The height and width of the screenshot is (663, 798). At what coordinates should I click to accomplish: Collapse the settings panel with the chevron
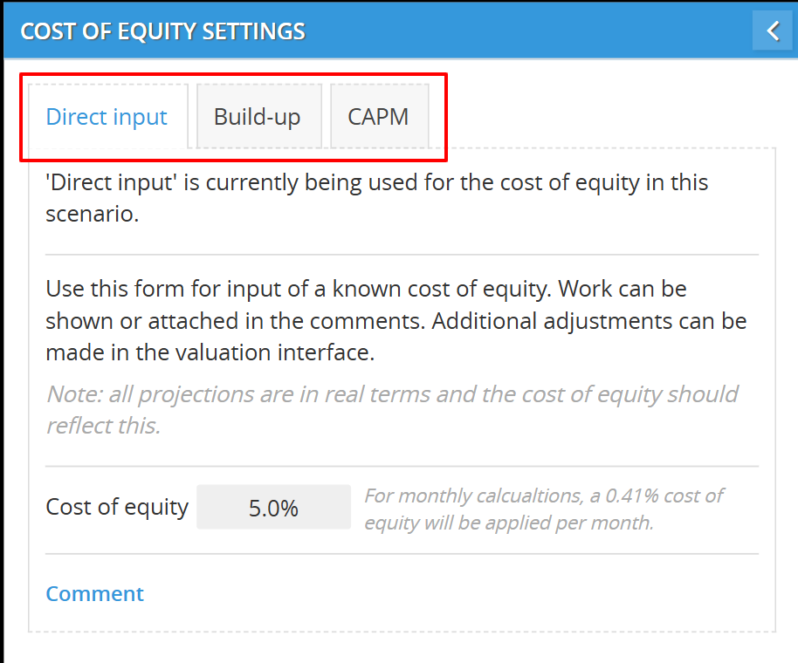point(772,31)
